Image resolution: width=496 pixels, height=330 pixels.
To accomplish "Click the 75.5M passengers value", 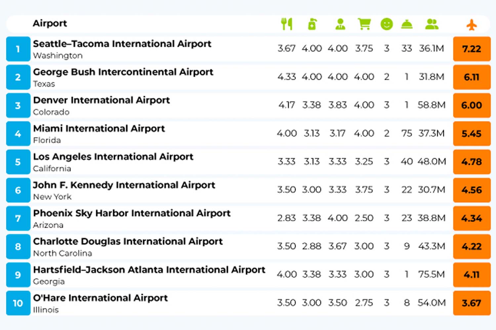I will coord(432,275).
